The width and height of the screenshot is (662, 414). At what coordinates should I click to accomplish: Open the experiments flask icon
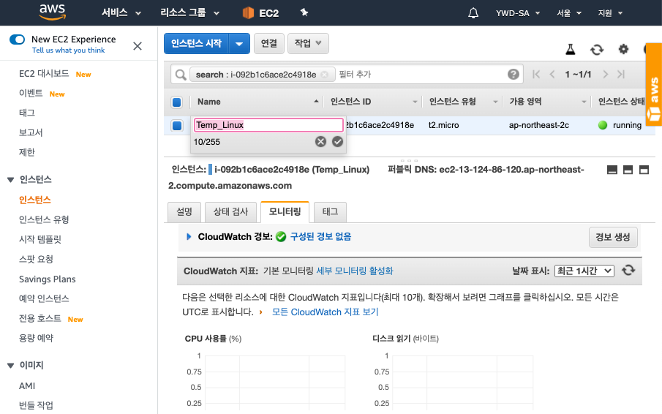(x=571, y=50)
